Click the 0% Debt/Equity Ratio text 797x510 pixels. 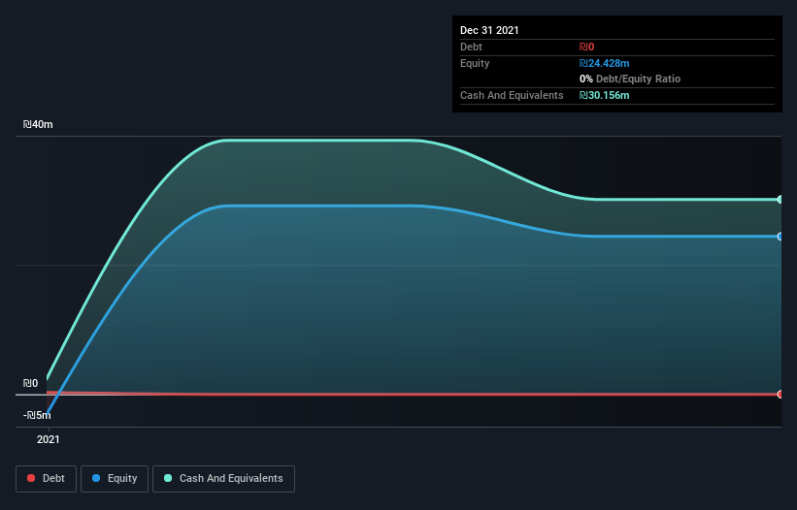630,79
